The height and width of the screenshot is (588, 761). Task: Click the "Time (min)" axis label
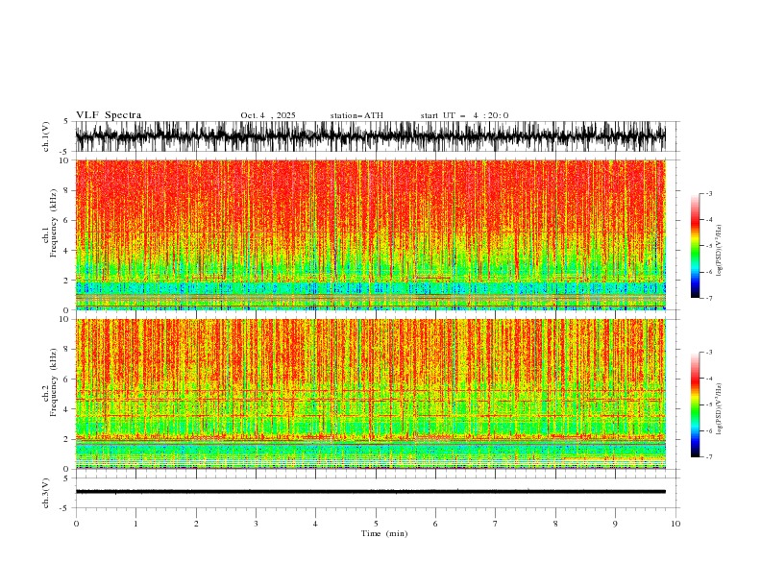pos(384,533)
